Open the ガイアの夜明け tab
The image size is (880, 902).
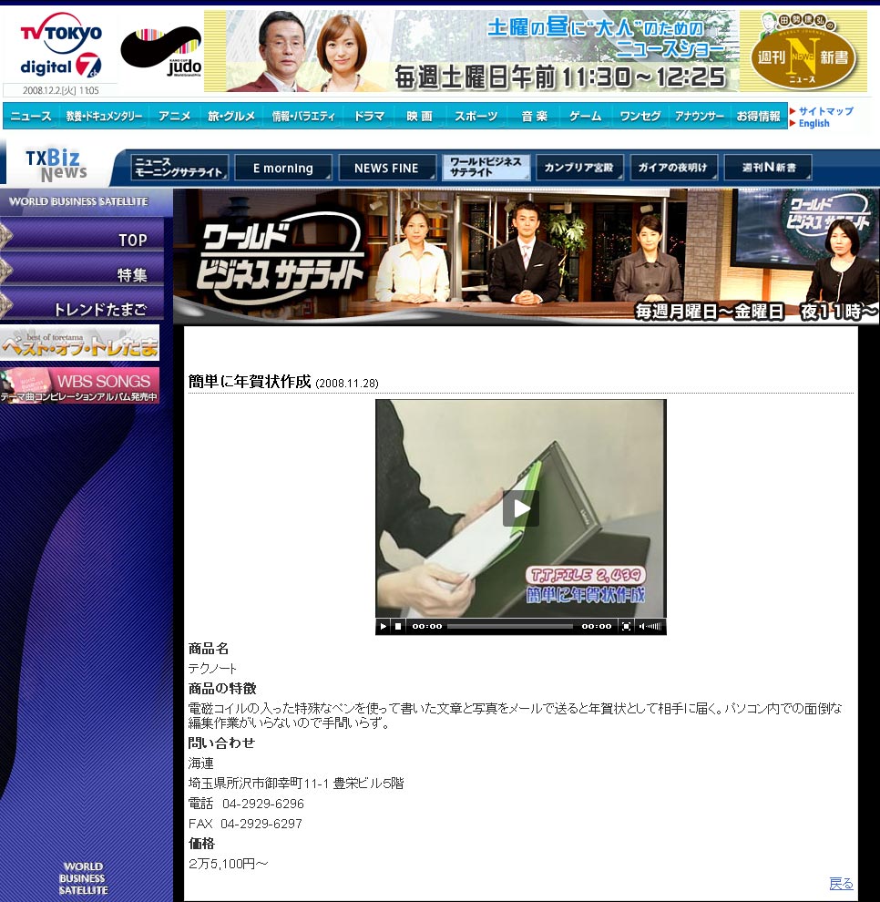(673, 168)
